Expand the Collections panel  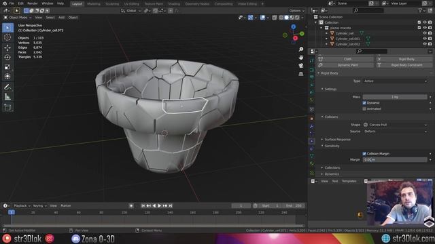coord(332,167)
